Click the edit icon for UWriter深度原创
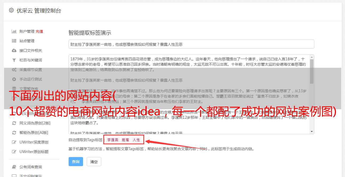The height and width of the screenshot is (177, 345). 14,142
